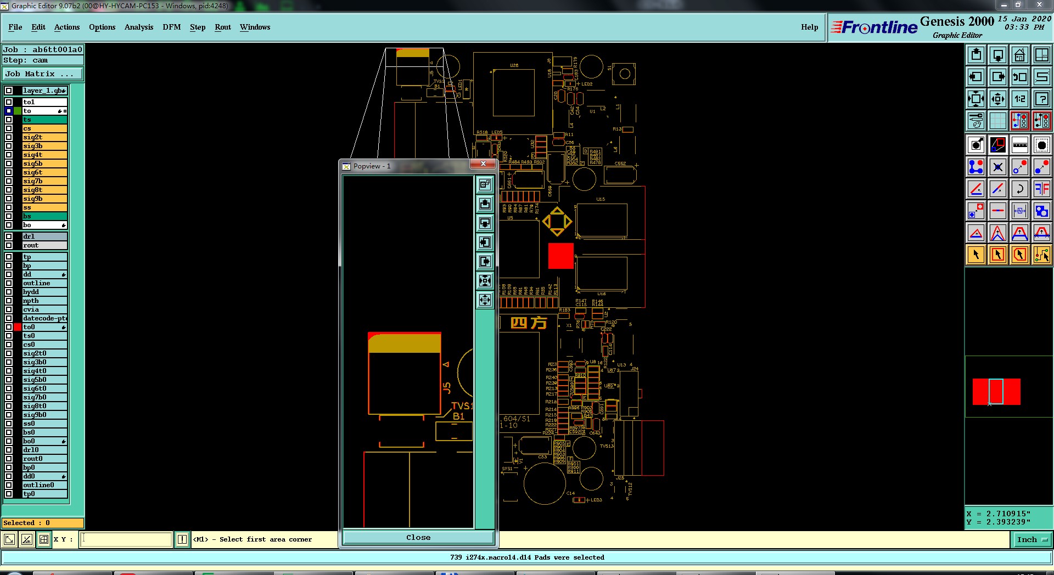Image resolution: width=1054 pixels, height=575 pixels.
Task: Click the zoom in icon in main toolbar
Action: click(x=976, y=99)
